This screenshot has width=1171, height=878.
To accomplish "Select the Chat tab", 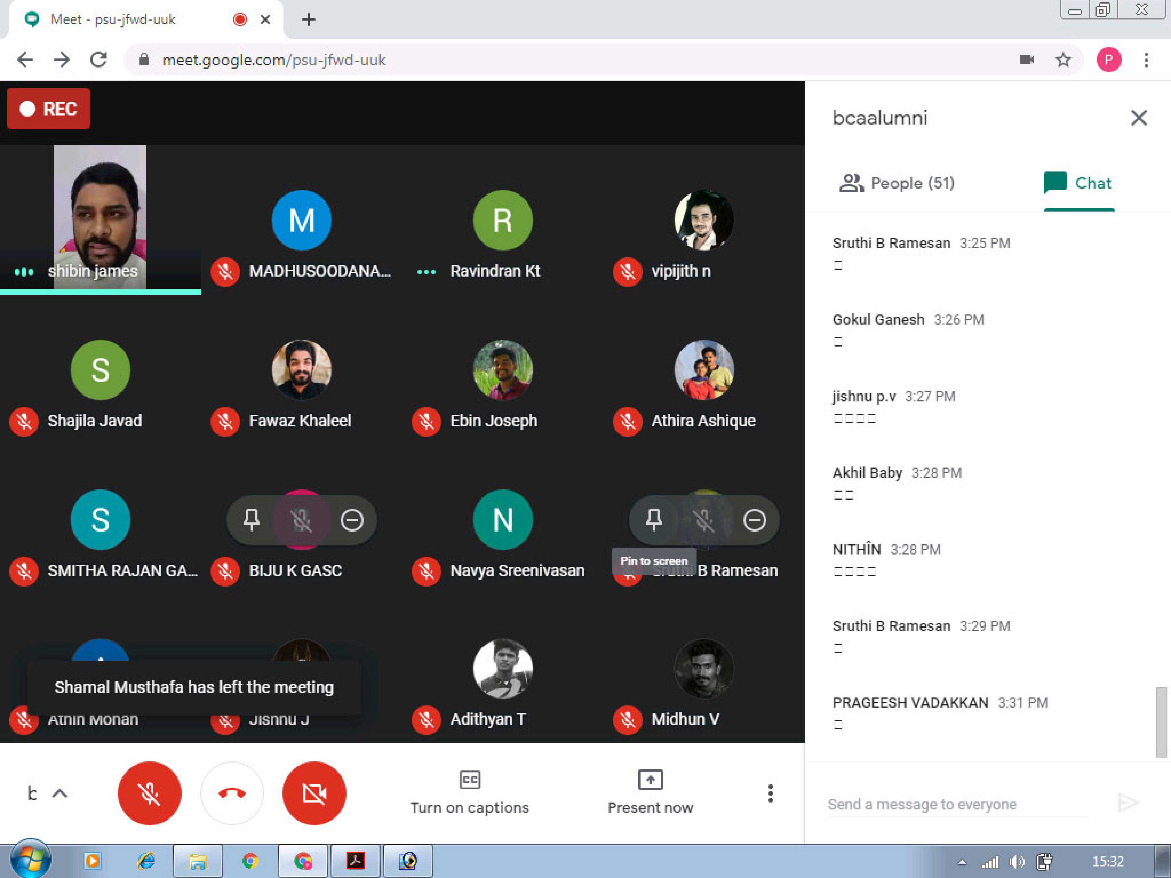I will pos(1078,183).
